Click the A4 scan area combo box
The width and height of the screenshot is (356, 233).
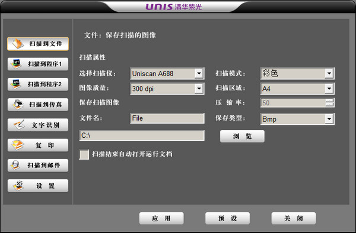[297, 89]
